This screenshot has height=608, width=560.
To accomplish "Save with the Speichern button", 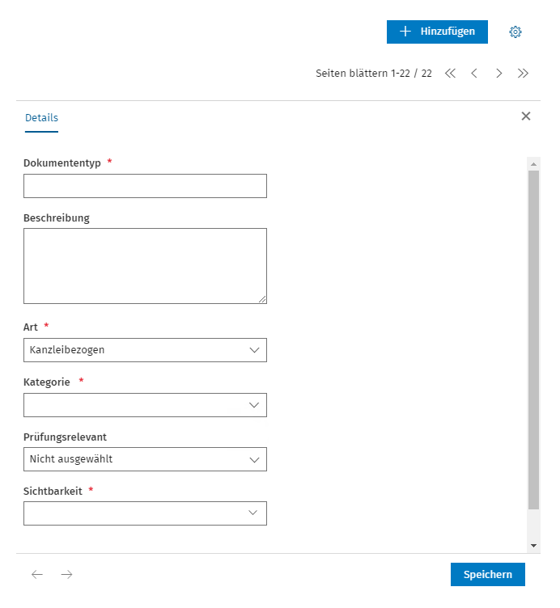I will pyautogui.click(x=487, y=574).
